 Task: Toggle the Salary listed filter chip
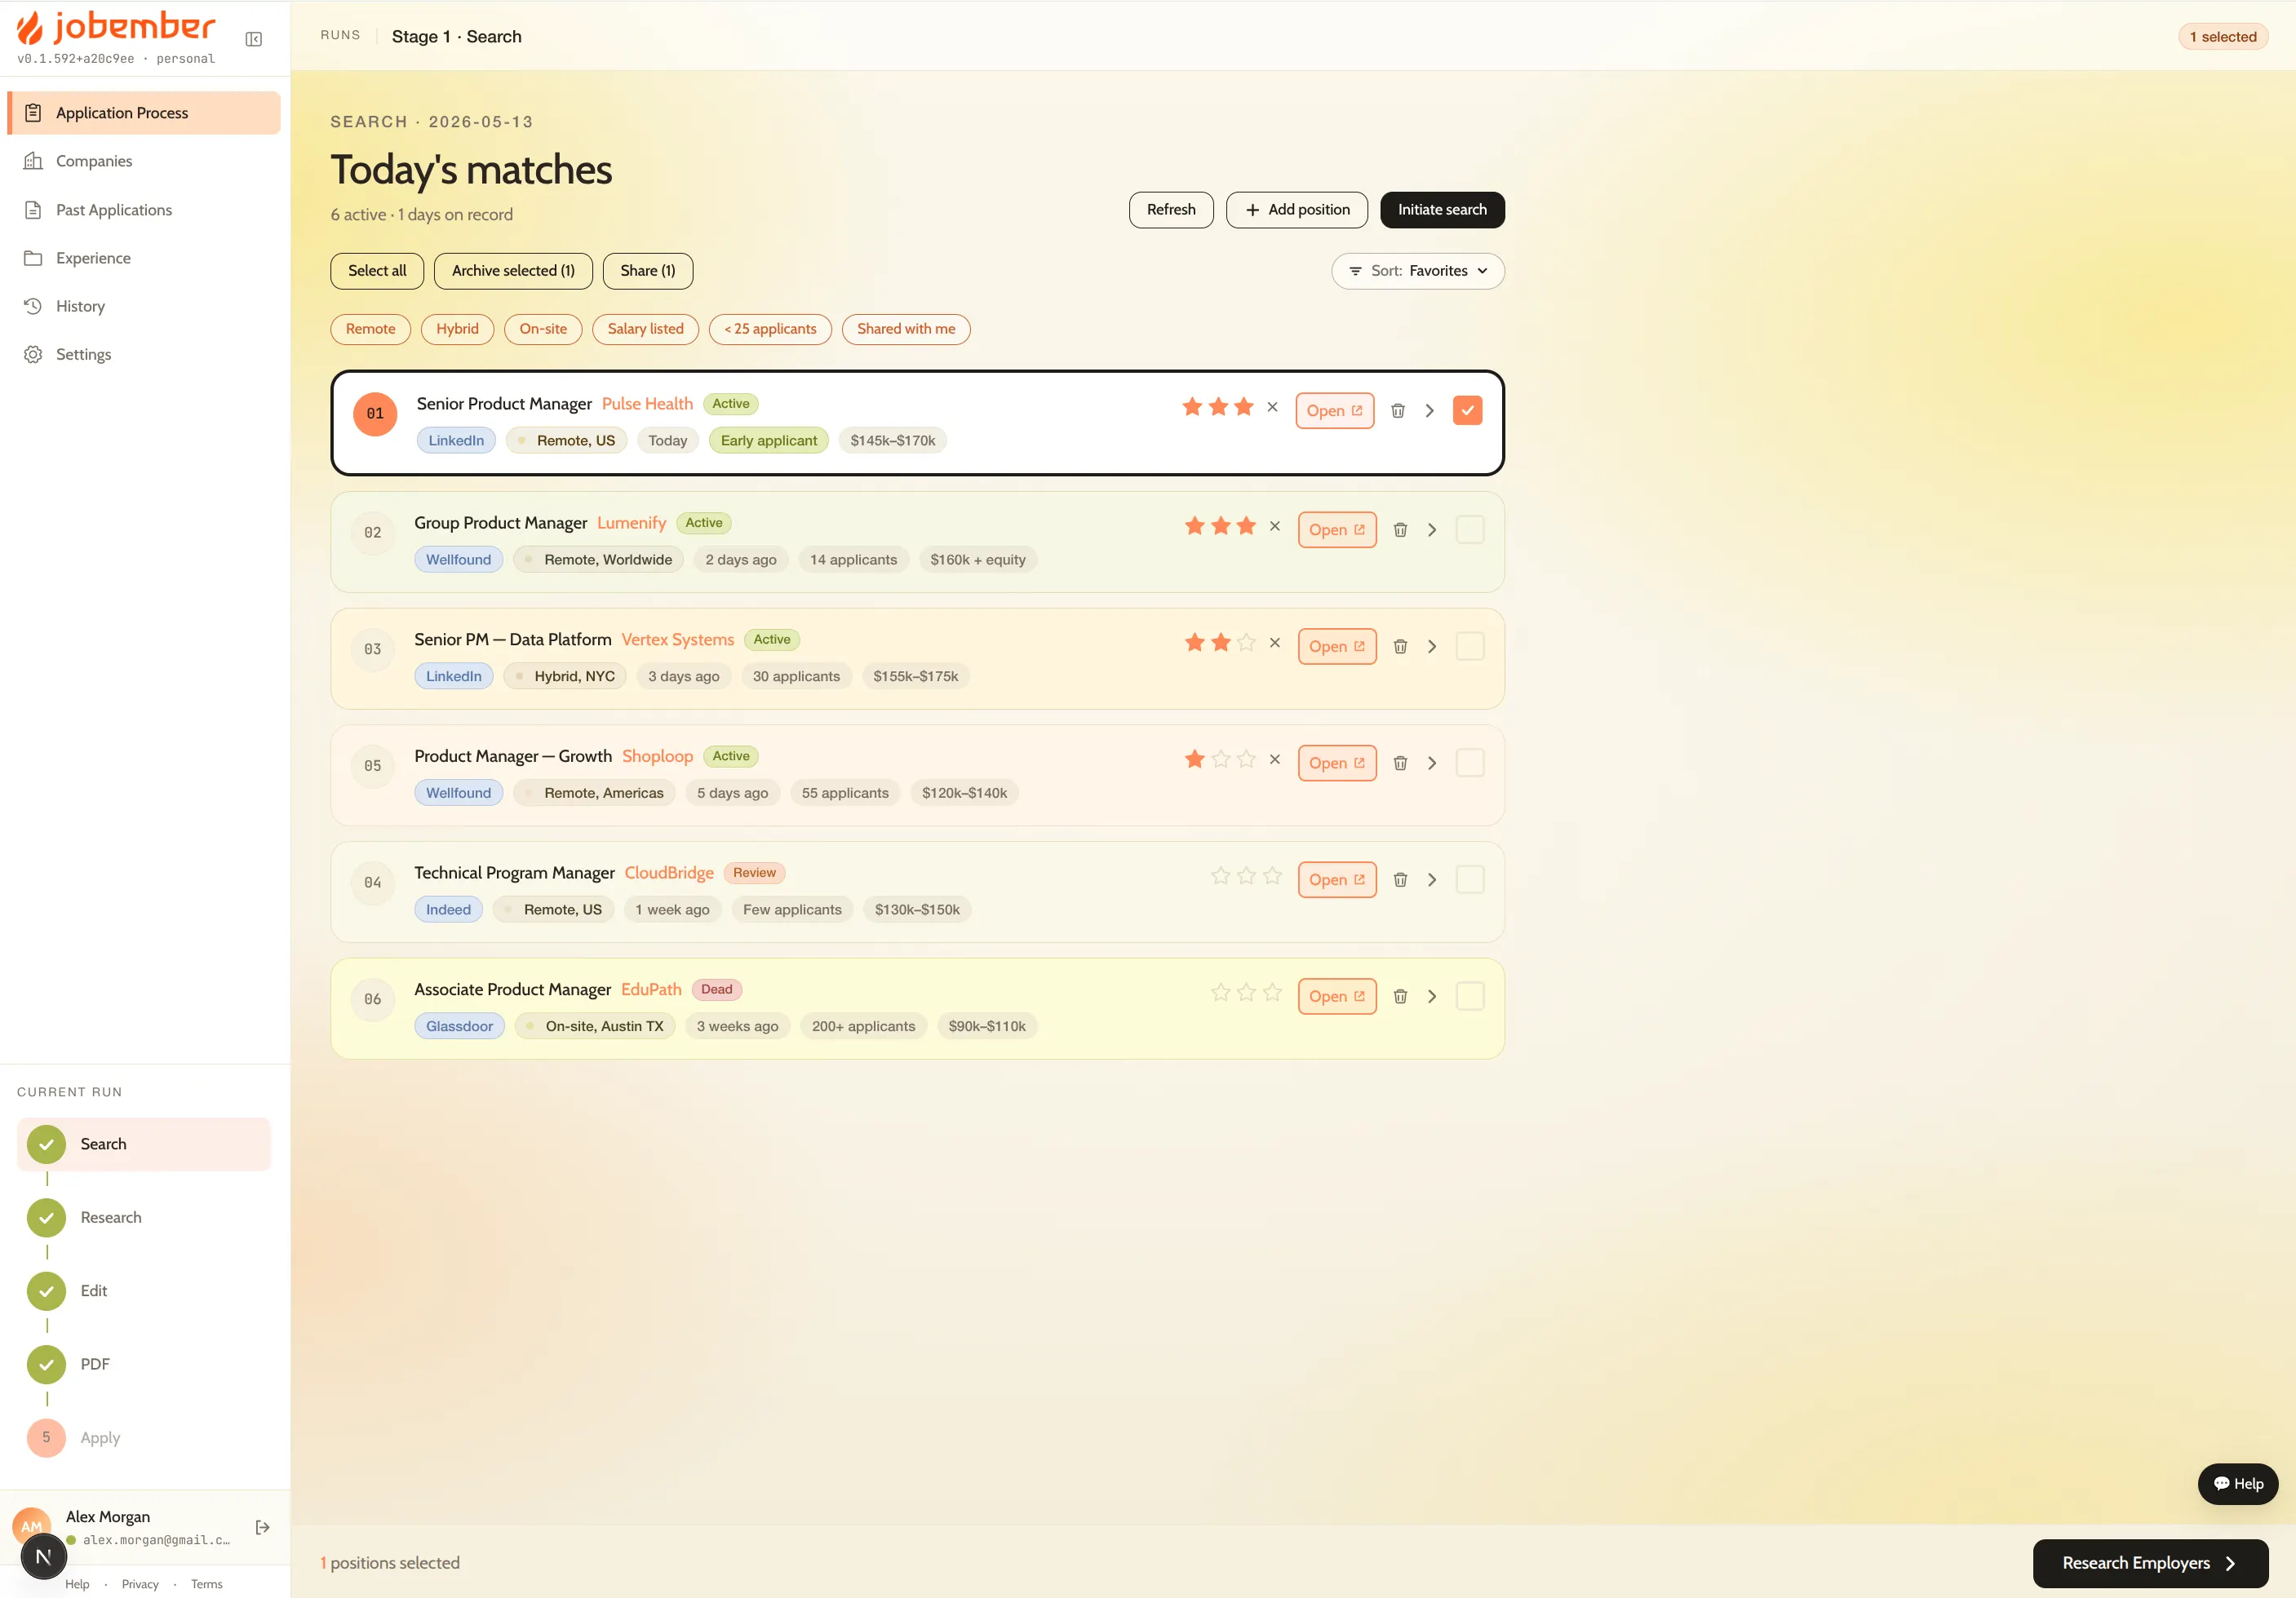point(645,329)
